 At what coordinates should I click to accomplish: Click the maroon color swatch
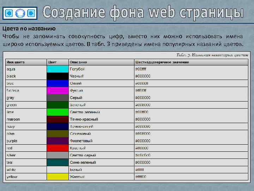pos(58,120)
